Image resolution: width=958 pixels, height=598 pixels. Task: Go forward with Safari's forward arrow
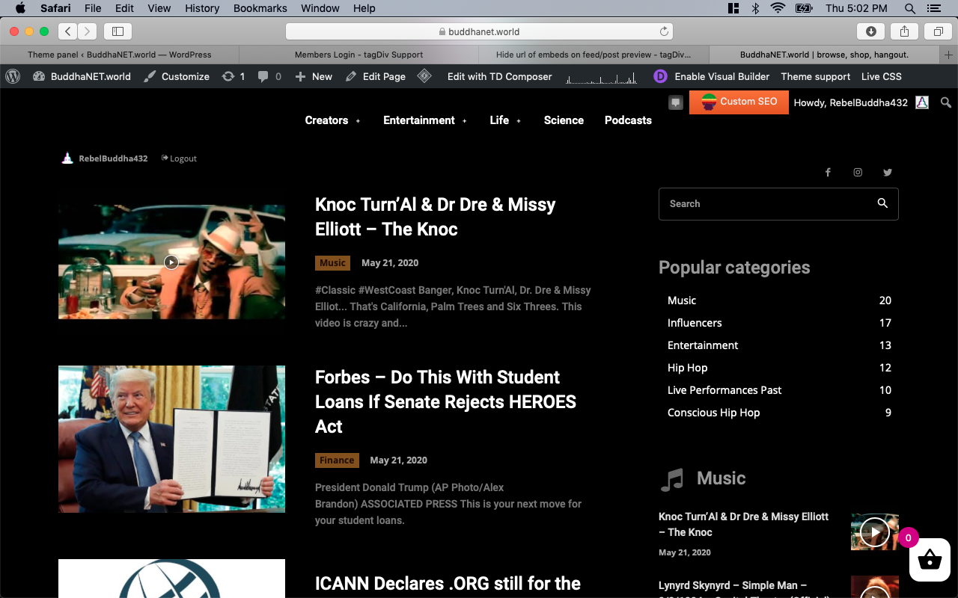click(88, 31)
